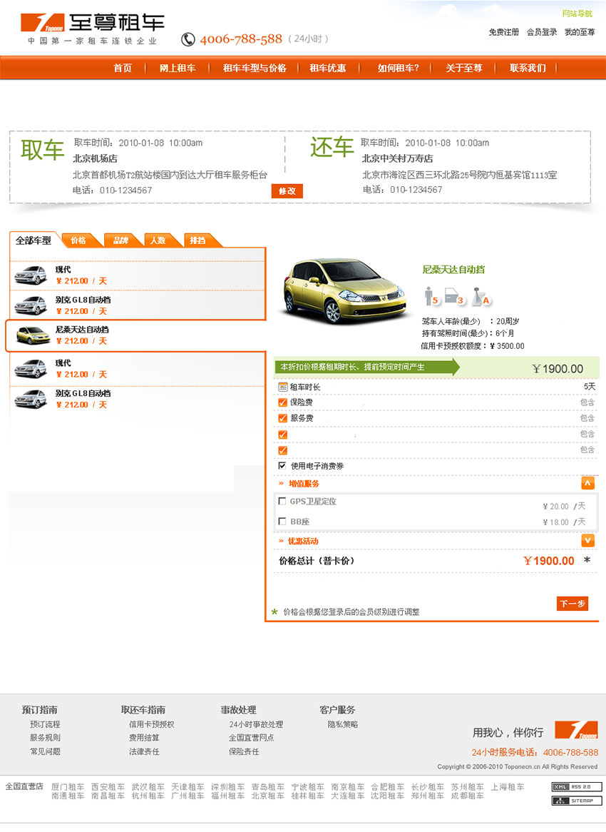Open 如何租车? menu item
Viewport: 606px width, 832px height.
coord(398,68)
